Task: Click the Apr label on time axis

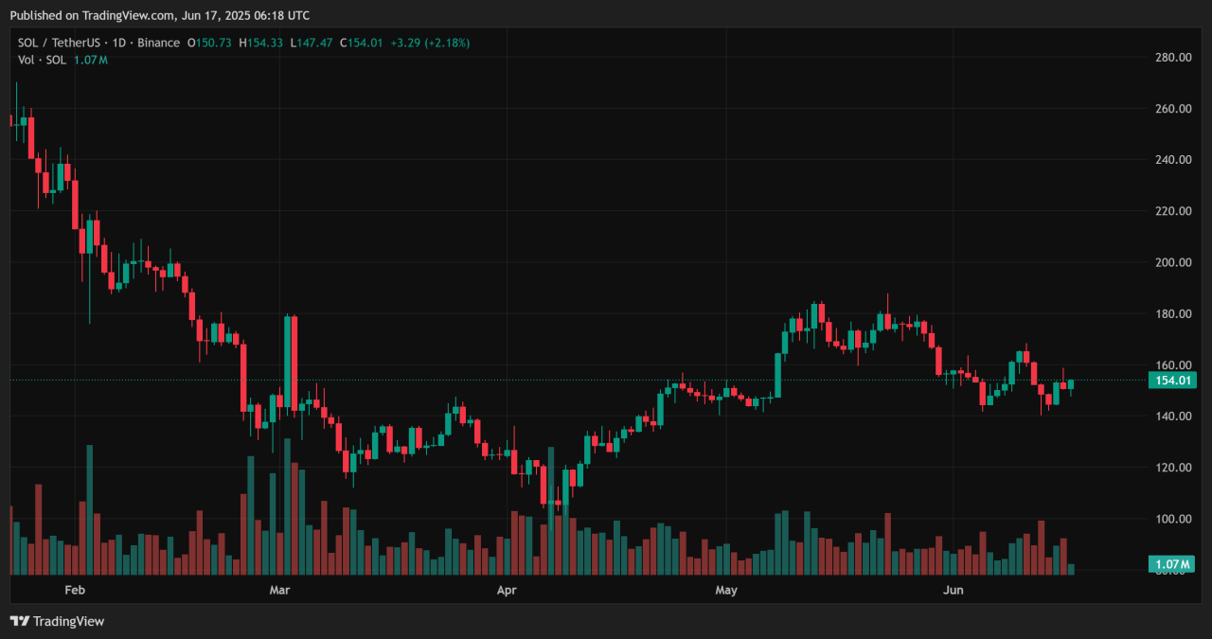Action: (x=508, y=591)
